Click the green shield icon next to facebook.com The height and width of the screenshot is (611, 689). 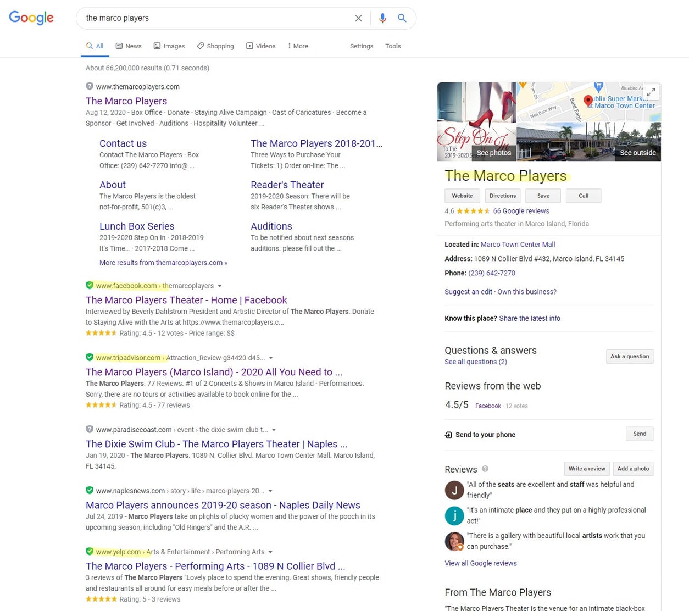[90, 285]
